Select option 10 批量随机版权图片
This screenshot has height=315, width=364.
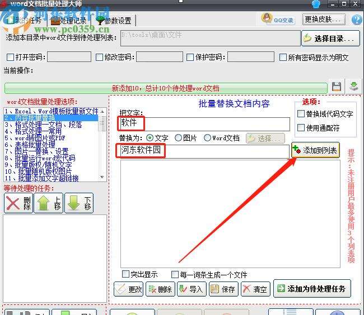coord(51,171)
